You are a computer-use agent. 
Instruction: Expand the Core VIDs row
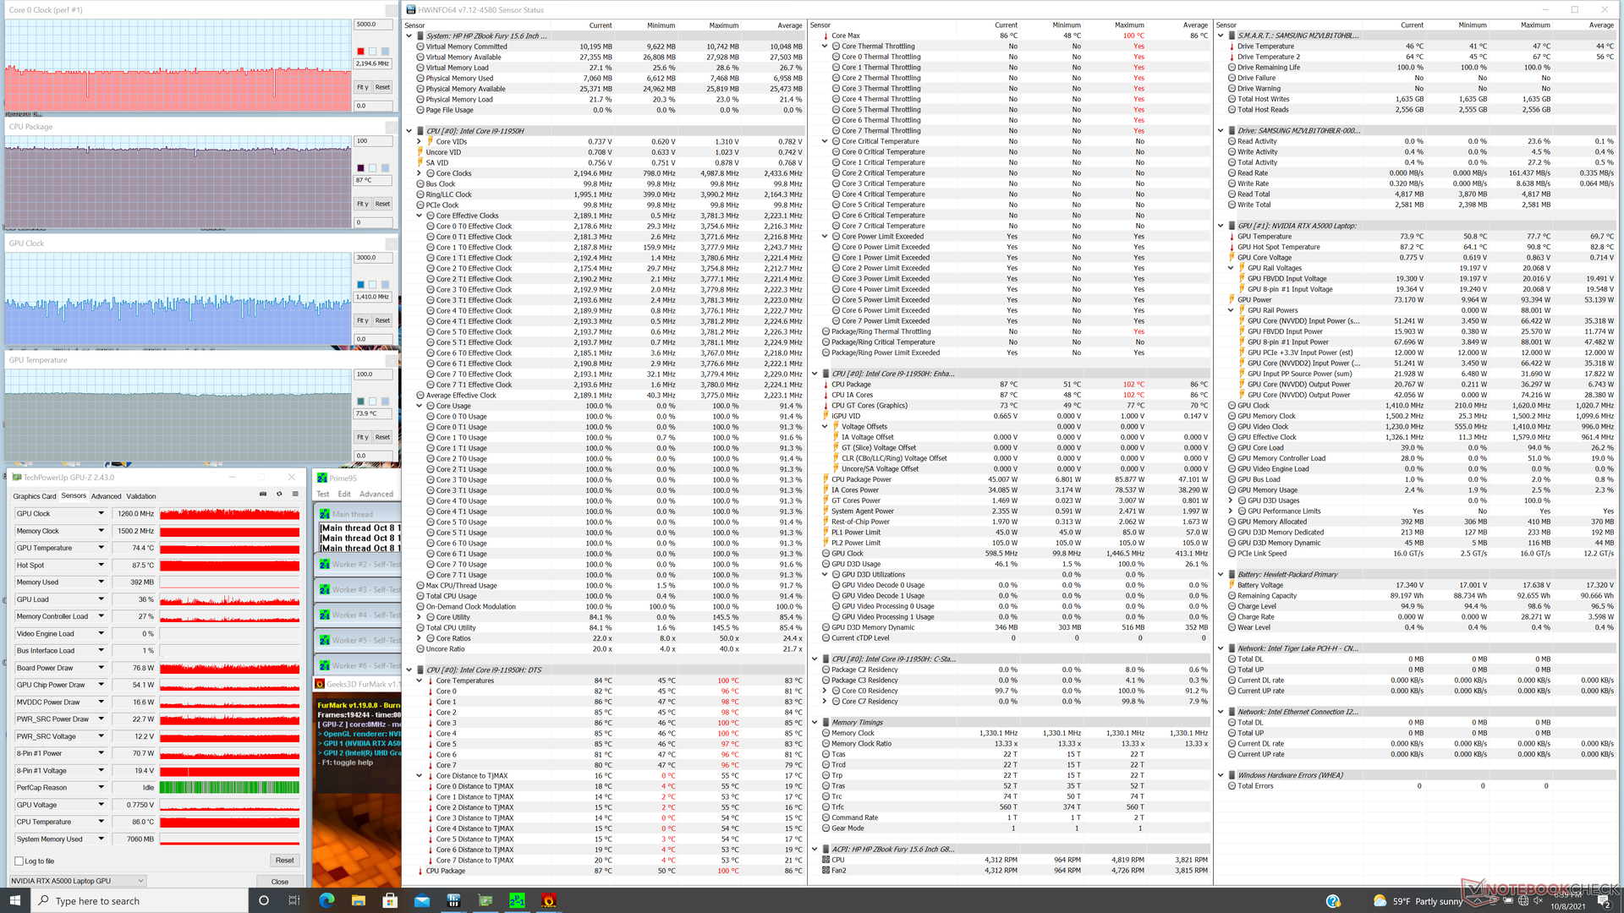[x=420, y=142]
